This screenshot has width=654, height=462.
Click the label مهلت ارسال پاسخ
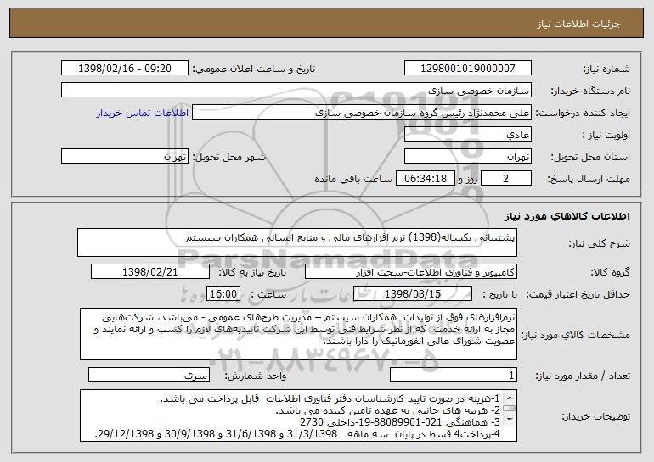coord(589,180)
